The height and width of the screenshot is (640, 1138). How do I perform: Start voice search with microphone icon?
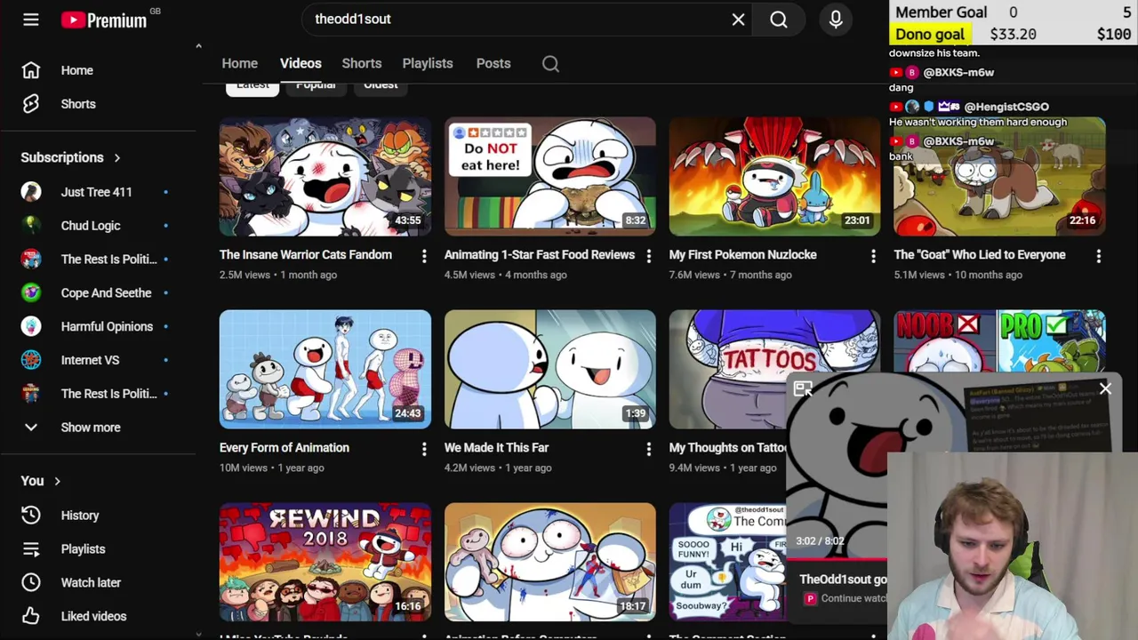coord(836,19)
